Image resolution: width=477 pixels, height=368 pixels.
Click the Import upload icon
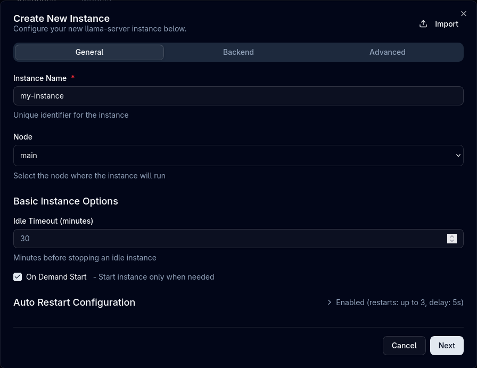(x=423, y=23)
